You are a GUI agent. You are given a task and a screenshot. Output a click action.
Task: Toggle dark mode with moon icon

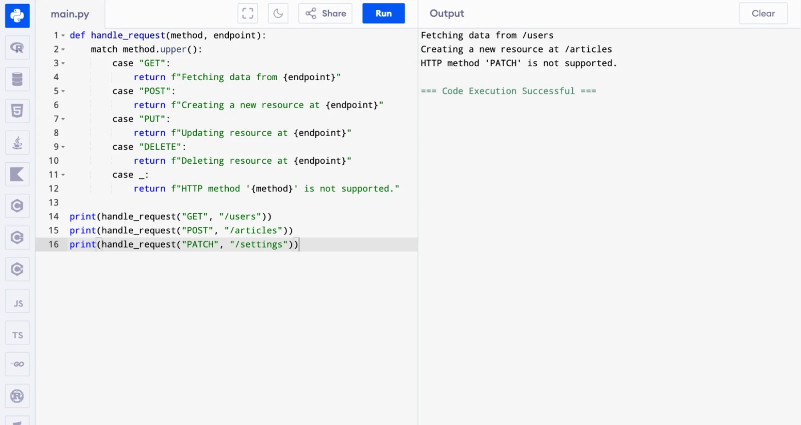278,14
